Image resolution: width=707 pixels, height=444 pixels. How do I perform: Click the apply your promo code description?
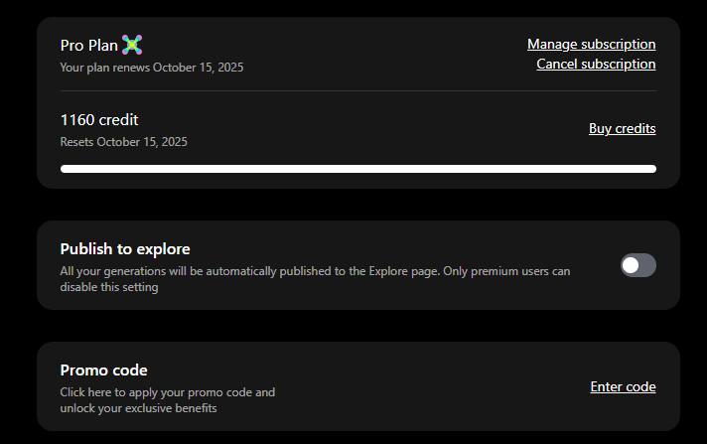point(167,400)
